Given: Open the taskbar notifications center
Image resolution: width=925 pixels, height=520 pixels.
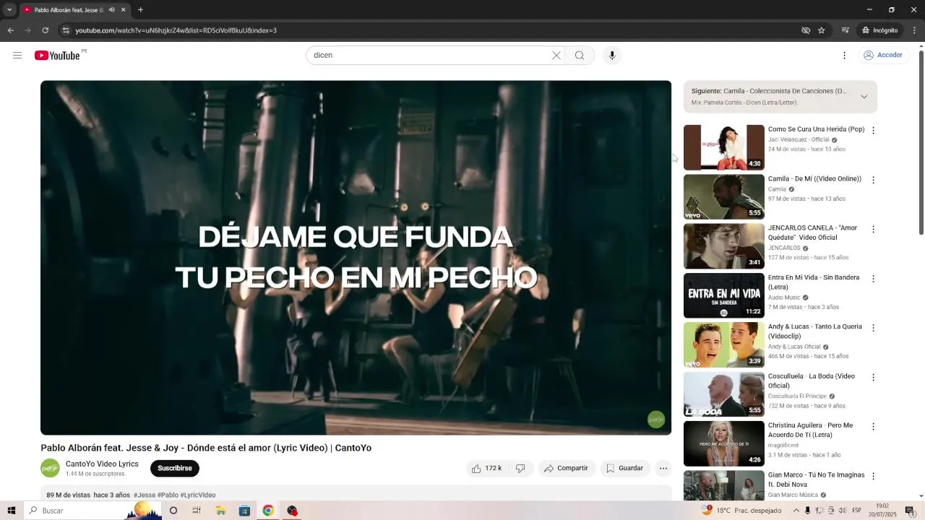Looking at the screenshot, I should click(x=910, y=511).
